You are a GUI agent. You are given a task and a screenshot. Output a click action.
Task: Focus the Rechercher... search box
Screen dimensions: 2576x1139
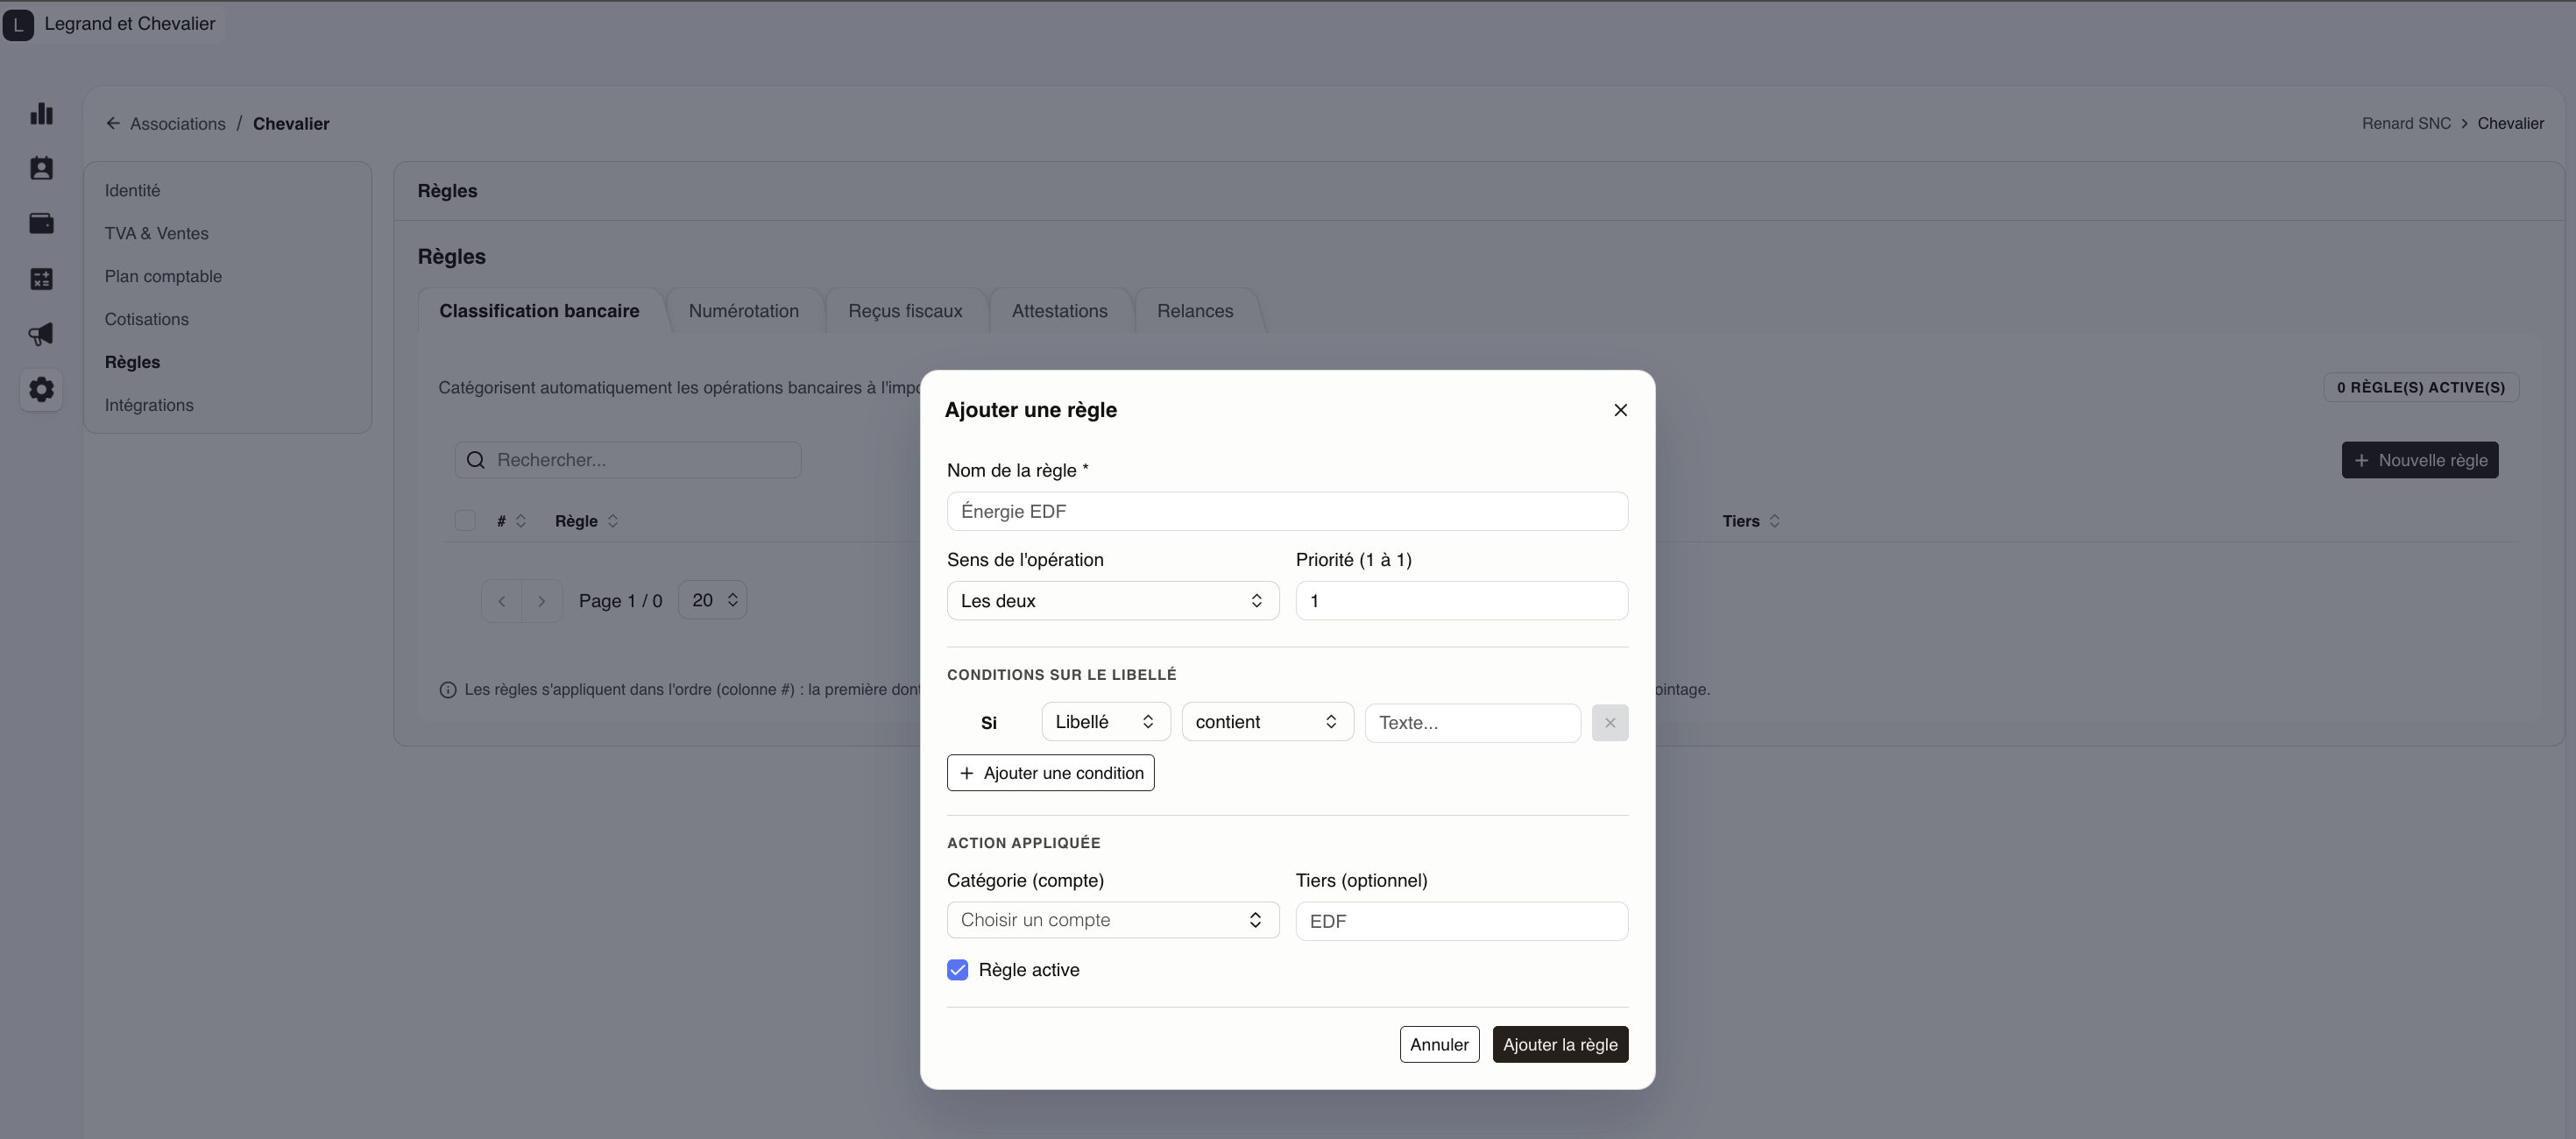click(628, 460)
